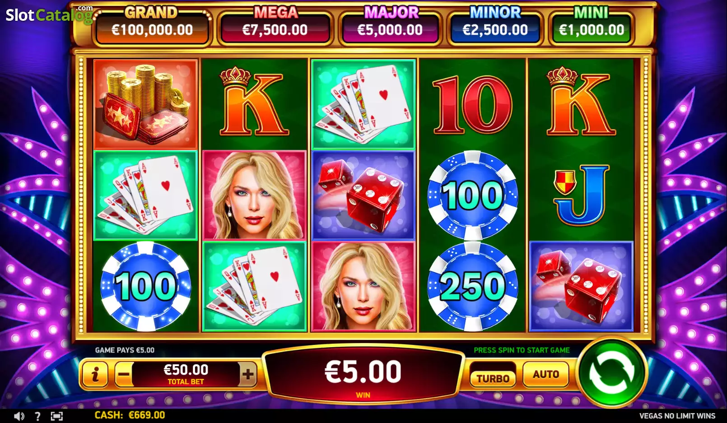Image resolution: width=727 pixels, height=423 pixels.
Task: Click the red 10 symbol
Action: click(x=473, y=105)
